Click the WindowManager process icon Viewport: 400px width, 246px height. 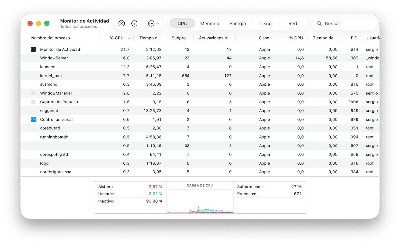pyautogui.click(x=33, y=93)
